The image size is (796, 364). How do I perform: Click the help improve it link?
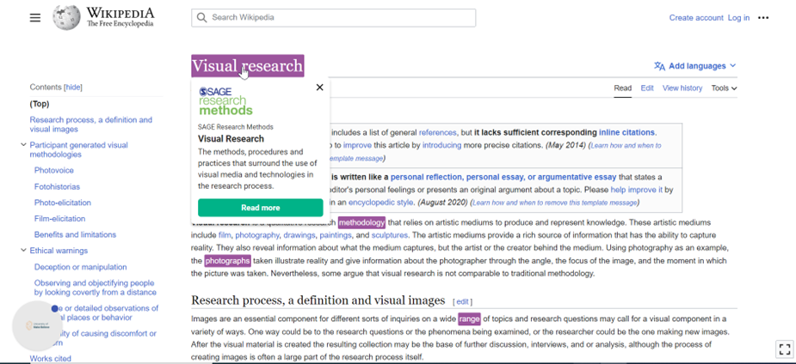coord(636,190)
